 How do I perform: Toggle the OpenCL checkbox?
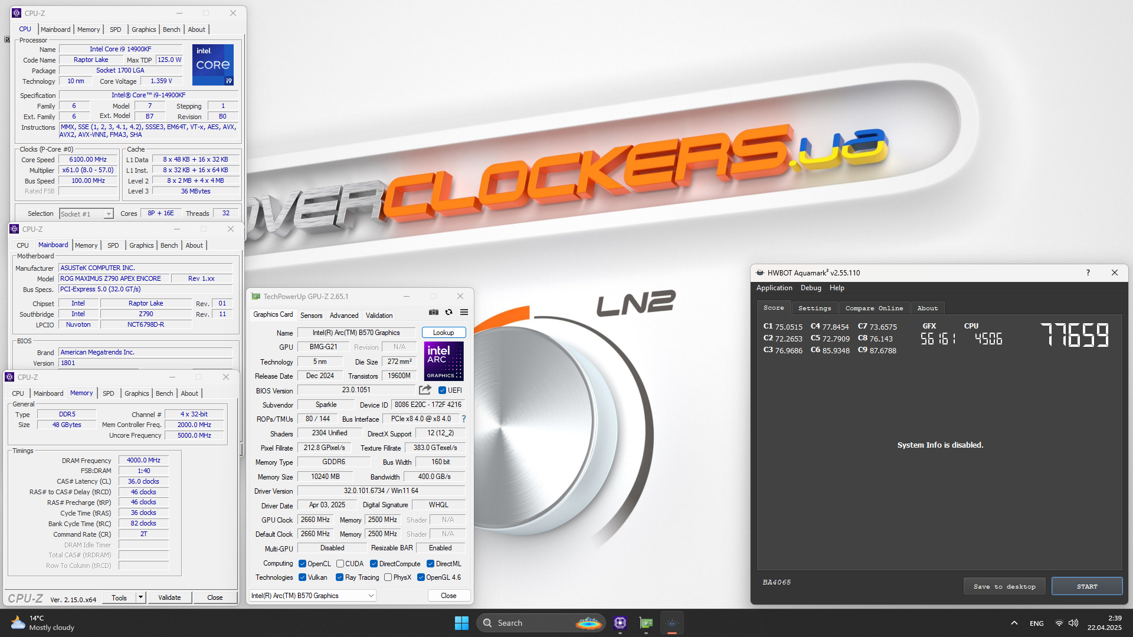[x=302, y=564]
